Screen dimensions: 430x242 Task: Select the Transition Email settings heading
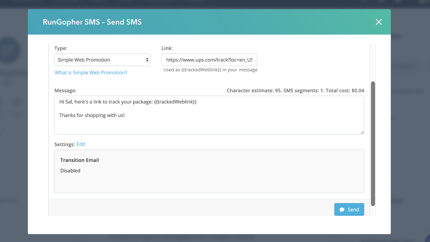80,160
